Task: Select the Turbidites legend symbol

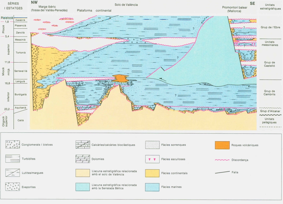Action: 13,159
